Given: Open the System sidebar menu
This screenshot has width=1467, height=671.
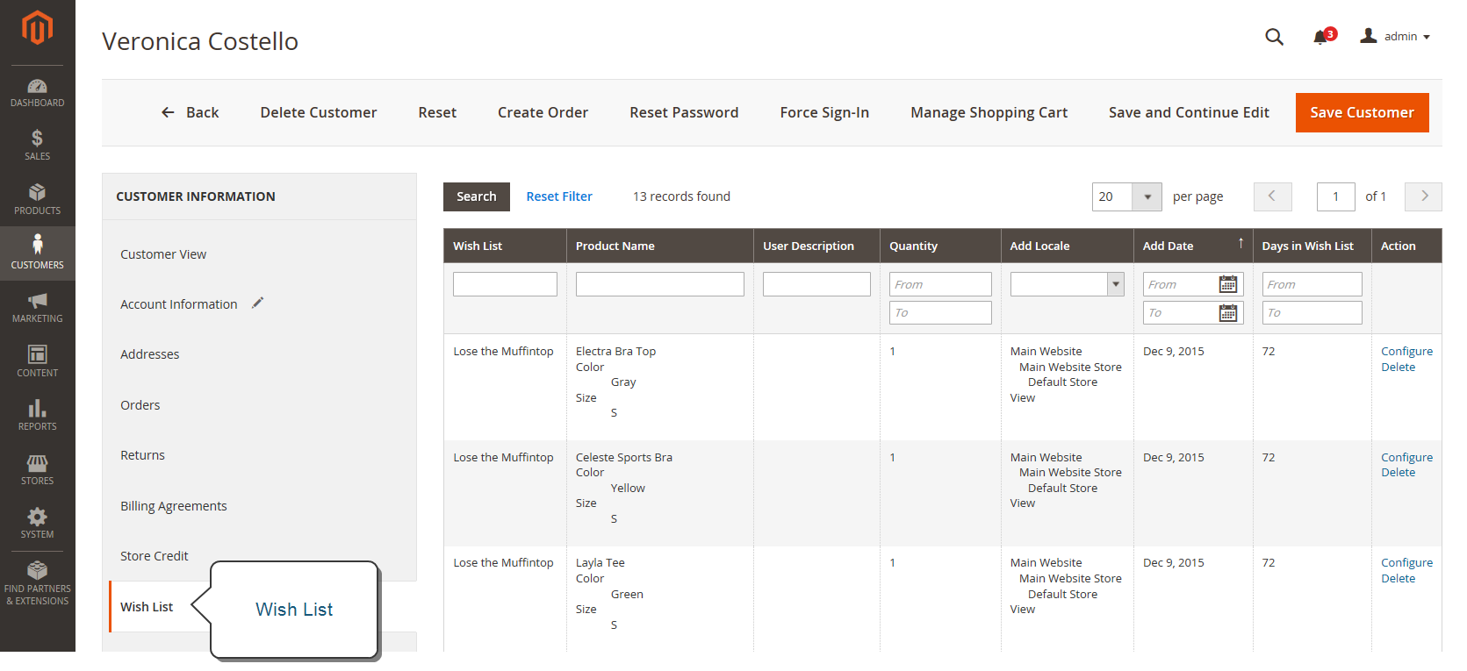Looking at the screenshot, I should [37, 524].
